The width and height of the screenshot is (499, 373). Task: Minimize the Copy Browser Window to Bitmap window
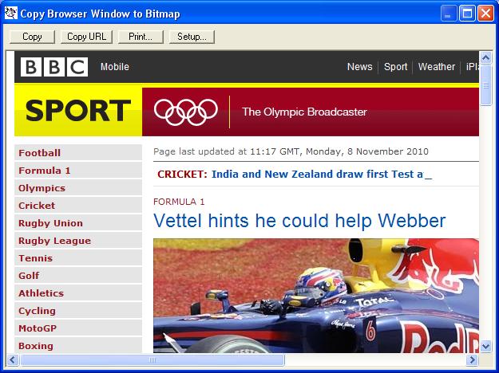pos(449,14)
